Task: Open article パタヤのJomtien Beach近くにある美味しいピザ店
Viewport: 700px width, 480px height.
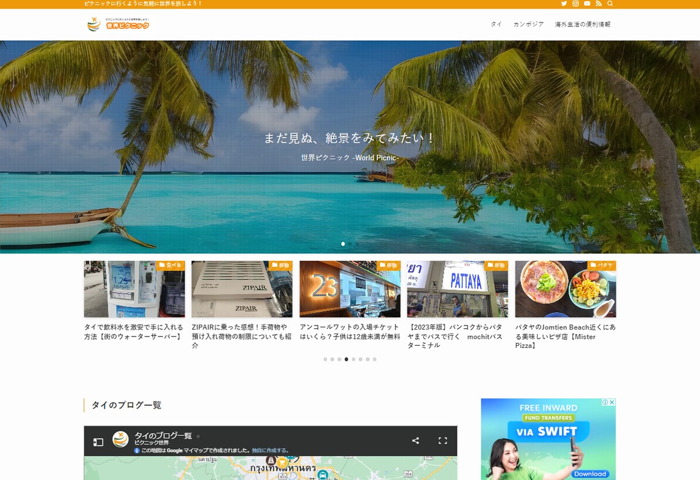Action: coord(565,336)
